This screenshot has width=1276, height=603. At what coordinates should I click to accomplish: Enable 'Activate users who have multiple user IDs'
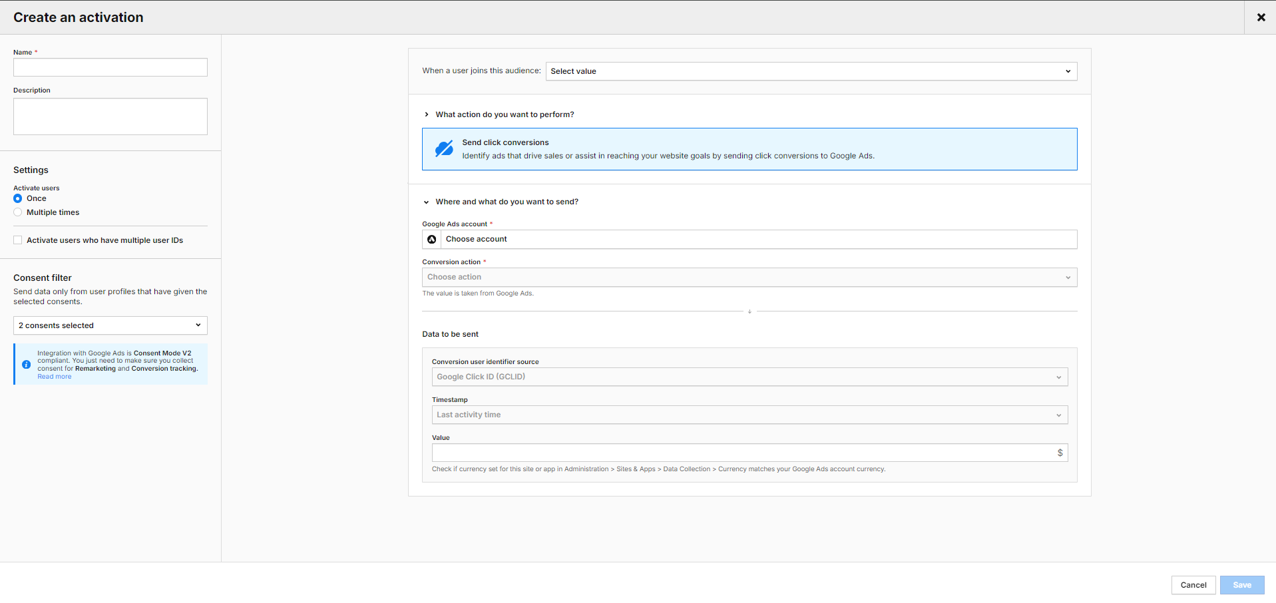click(17, 240)
